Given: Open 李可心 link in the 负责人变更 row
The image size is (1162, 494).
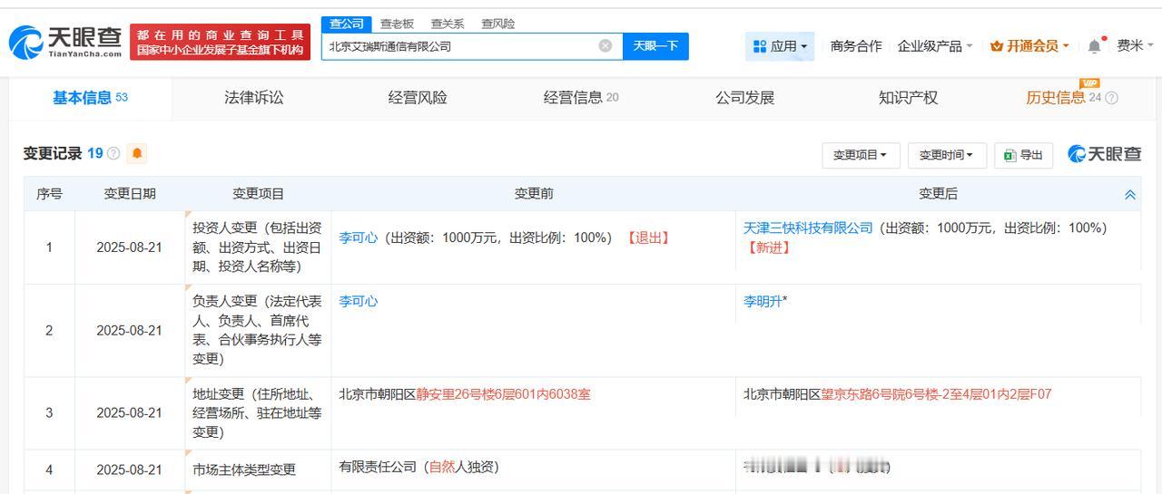Looking at the screenshot, I should (359, 301).
